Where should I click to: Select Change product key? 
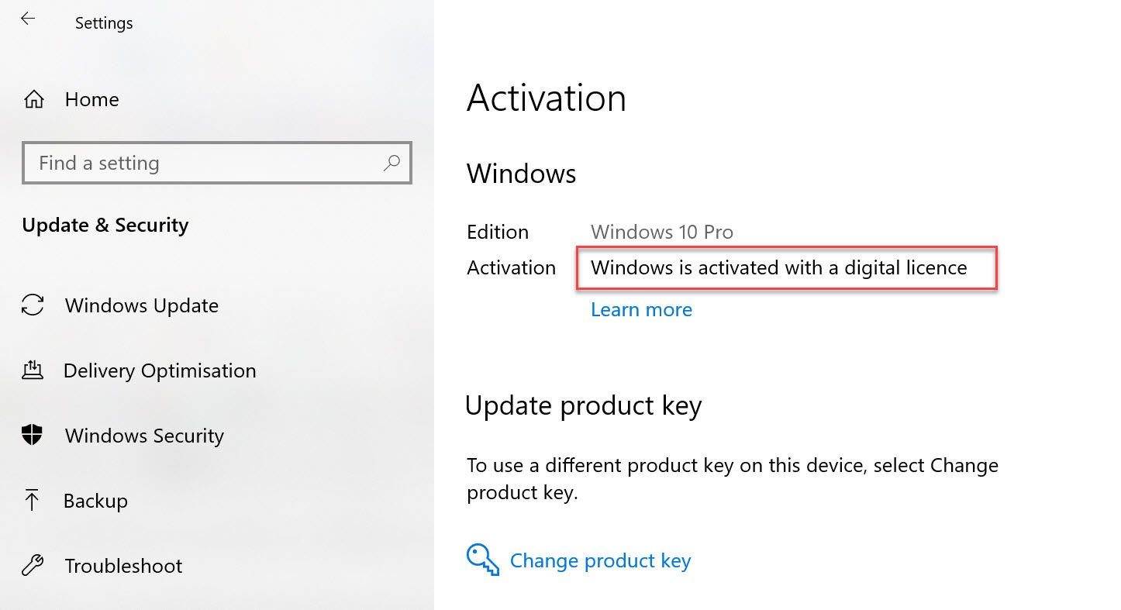[600, 560]
